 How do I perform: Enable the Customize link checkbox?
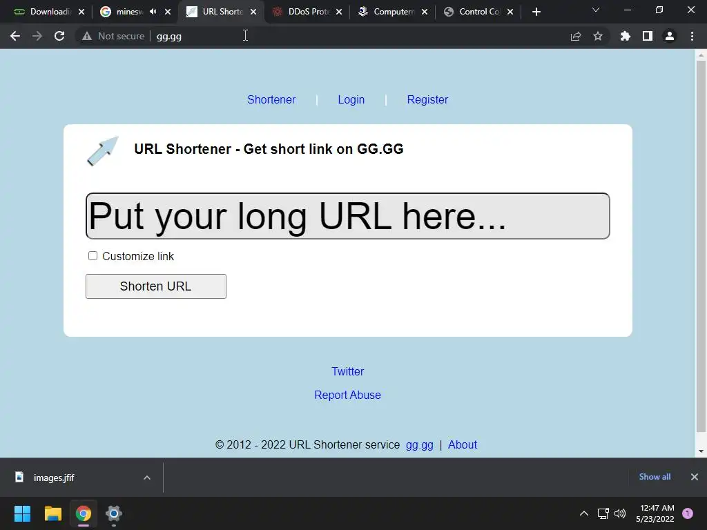(93, 256)
